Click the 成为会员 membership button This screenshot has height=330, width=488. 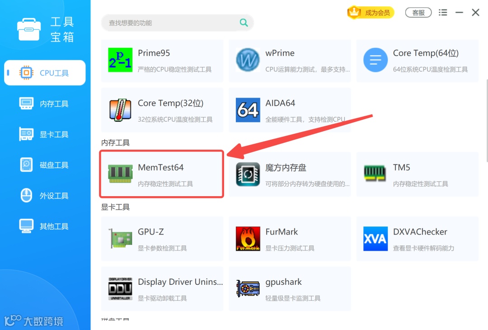click(x=371, y=13)
